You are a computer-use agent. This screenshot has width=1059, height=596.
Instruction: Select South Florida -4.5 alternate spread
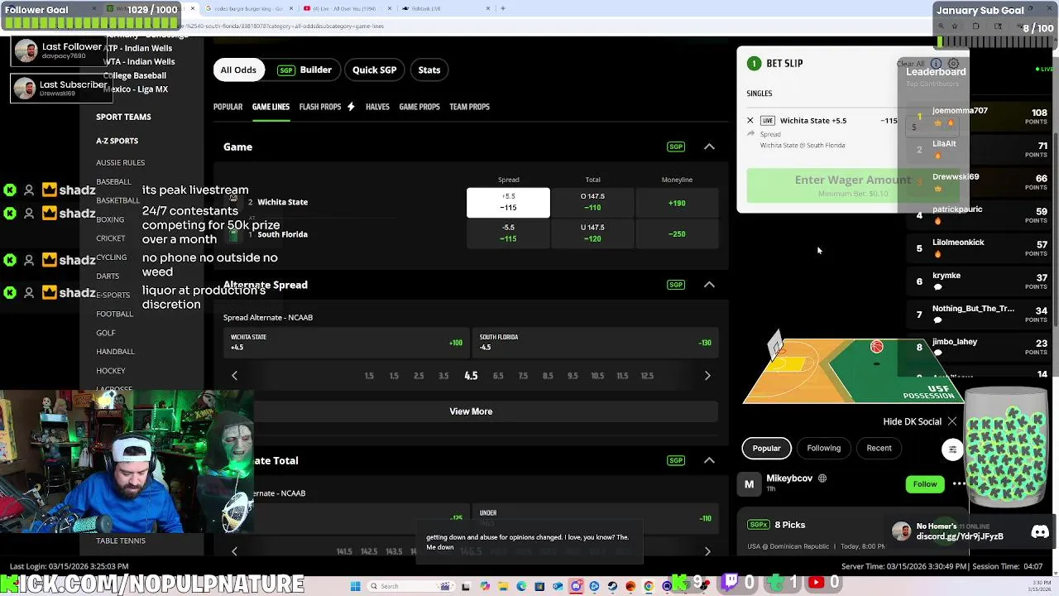pyautogui.click(x=595, y=343)
